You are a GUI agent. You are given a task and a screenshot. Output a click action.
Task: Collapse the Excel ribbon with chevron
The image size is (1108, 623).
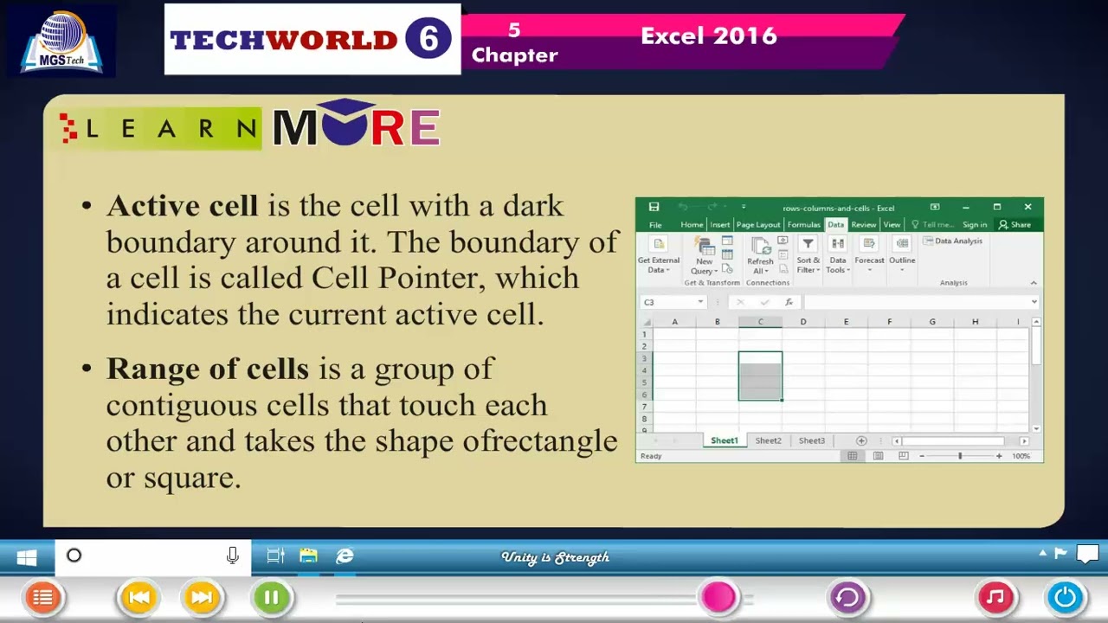[x=1033, y=283]
